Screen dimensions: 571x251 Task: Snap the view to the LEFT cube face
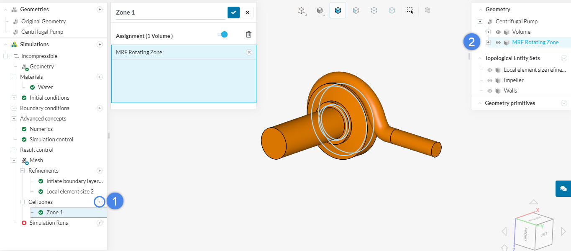coord(544,234)
